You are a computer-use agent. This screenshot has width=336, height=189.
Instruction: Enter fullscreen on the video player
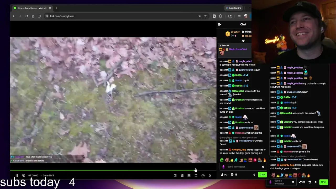(196, 176)
